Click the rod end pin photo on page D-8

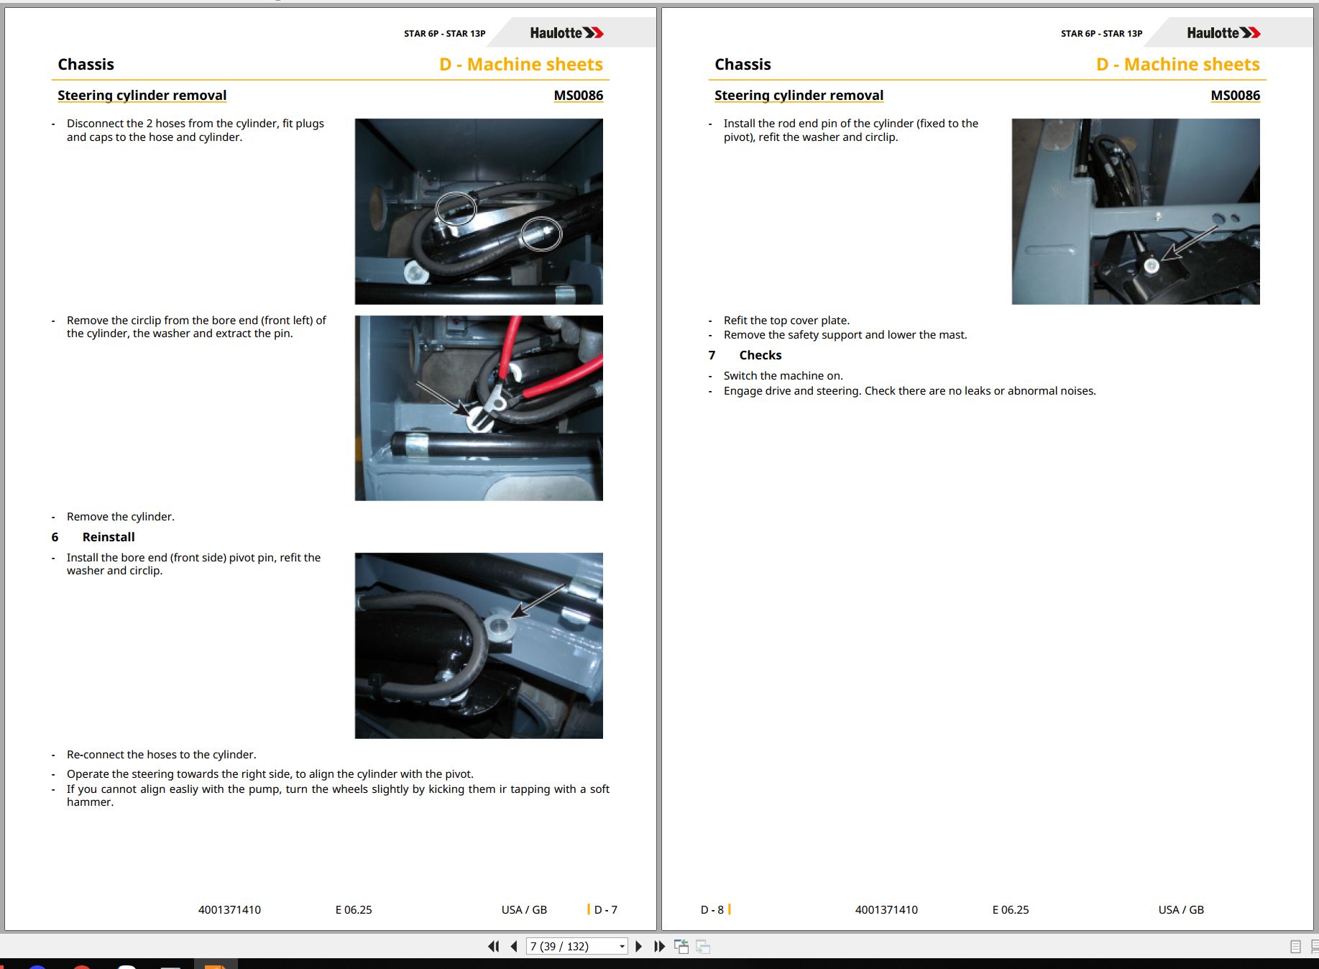point(1136,211)
